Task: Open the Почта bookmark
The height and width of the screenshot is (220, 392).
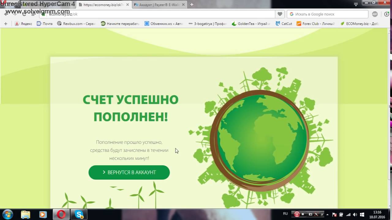Action: click(x=45, y=24)
